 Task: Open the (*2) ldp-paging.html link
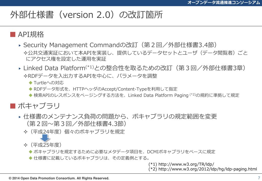[203, 169]
